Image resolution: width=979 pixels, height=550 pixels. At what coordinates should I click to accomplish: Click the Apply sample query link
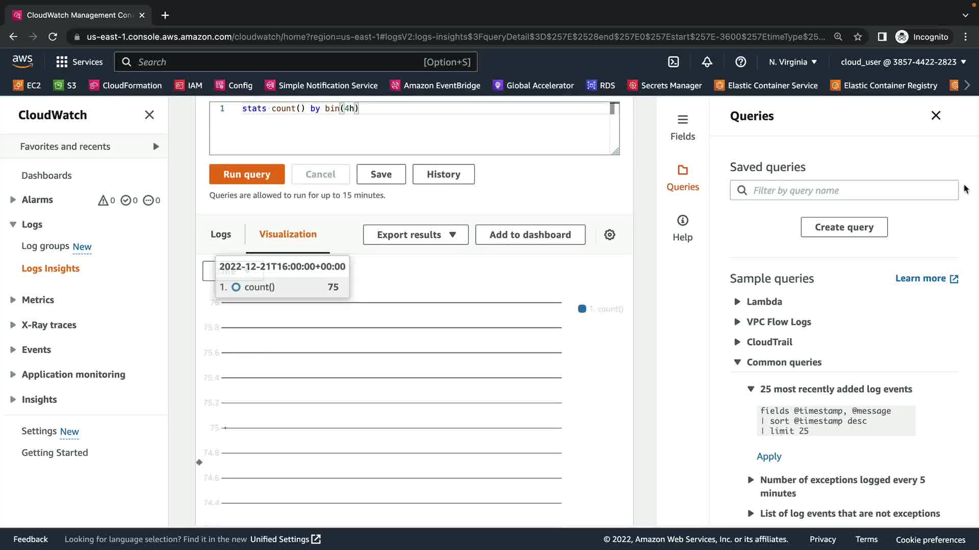tap(768, 456)
